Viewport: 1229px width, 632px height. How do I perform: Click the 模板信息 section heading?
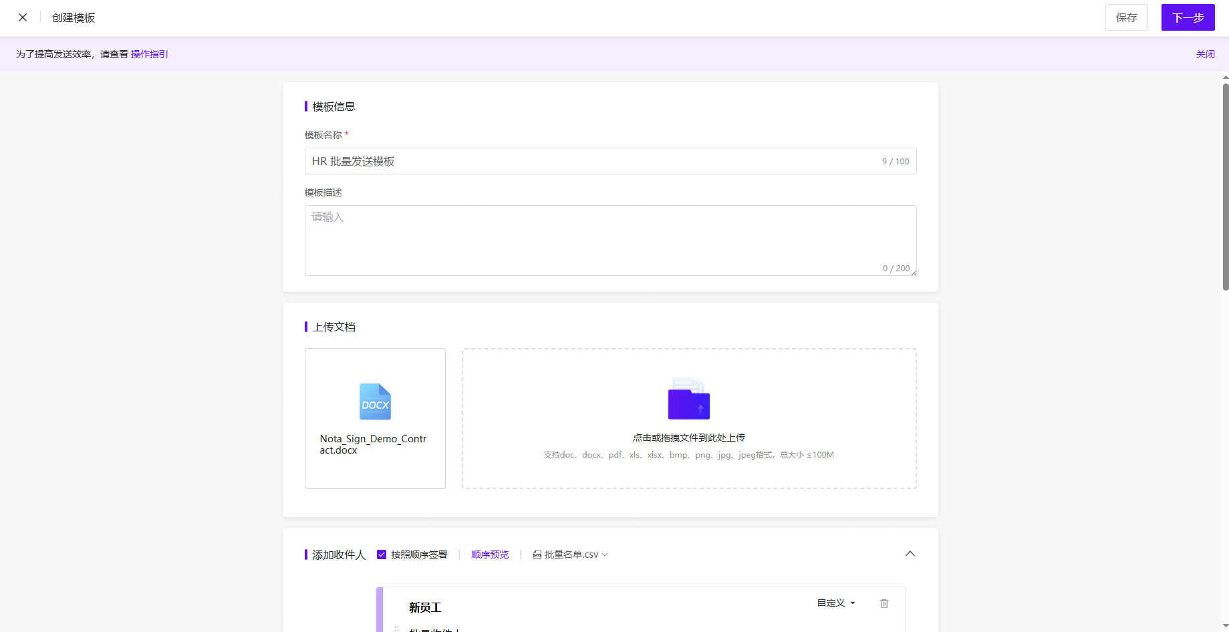(x=333, y=106)
